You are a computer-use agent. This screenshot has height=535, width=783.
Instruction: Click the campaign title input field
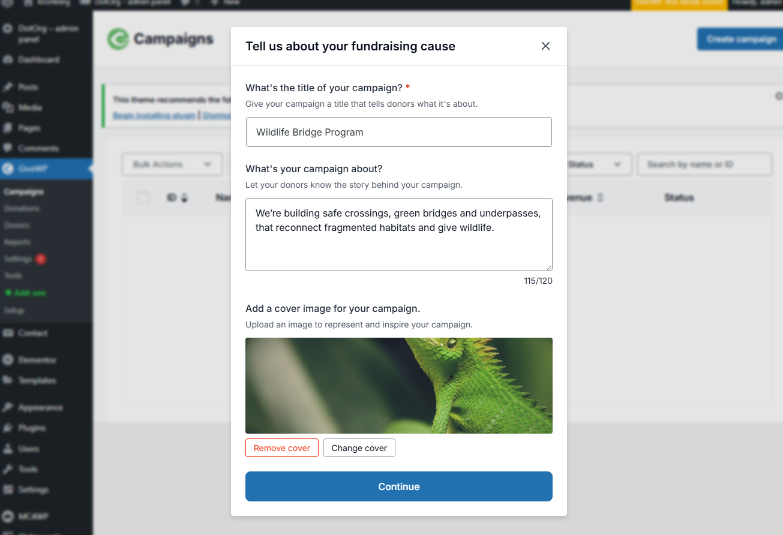[398, 132]
